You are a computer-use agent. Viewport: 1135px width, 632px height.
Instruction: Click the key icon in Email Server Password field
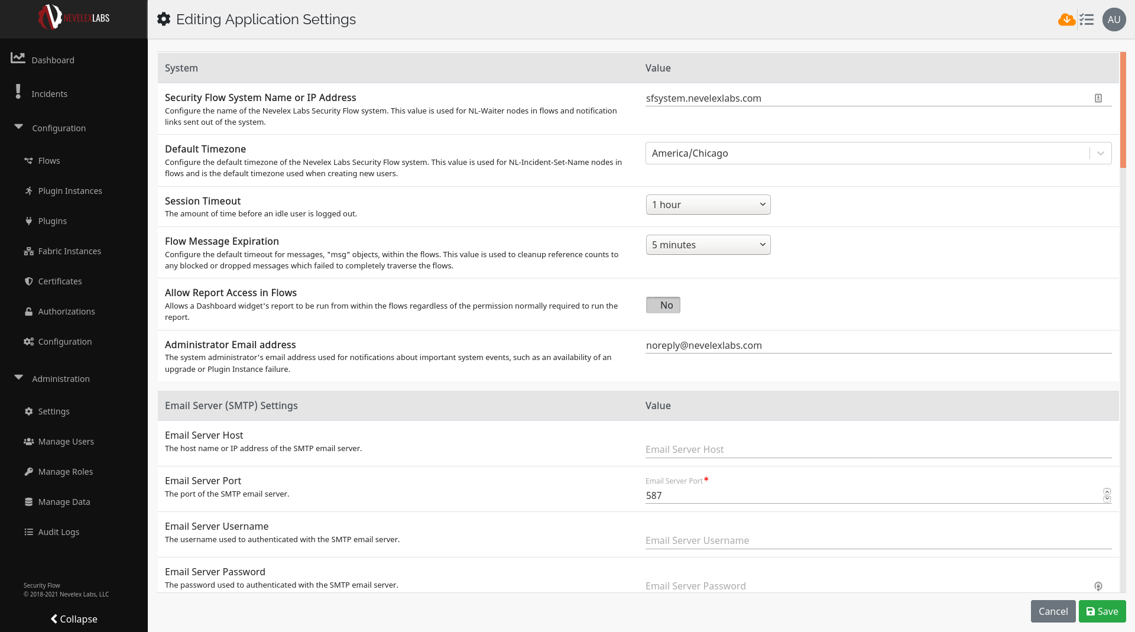[1098, 586]
